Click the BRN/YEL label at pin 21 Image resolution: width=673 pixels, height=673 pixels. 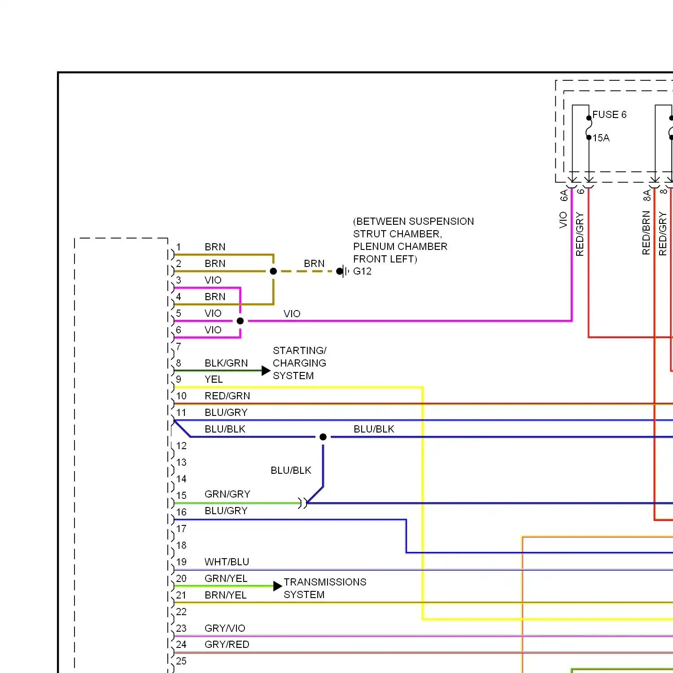tap(225, 595)
